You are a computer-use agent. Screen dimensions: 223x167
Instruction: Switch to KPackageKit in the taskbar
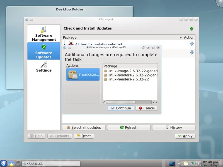pos(51,164)
